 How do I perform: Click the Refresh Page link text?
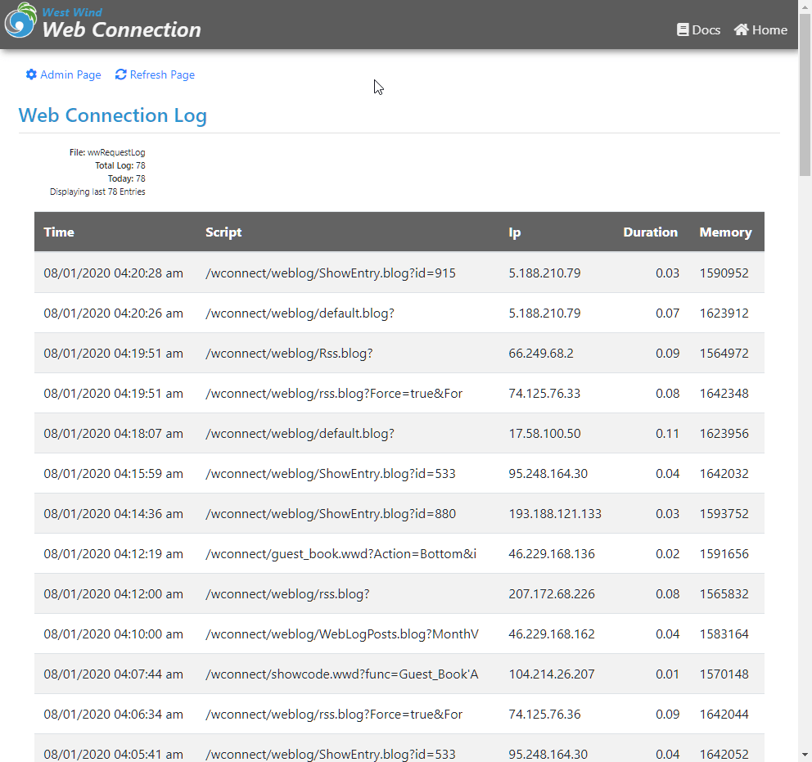pos(162,74)
